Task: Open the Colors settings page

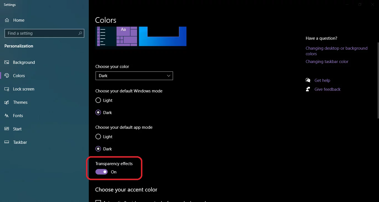Action: [19, 76]
